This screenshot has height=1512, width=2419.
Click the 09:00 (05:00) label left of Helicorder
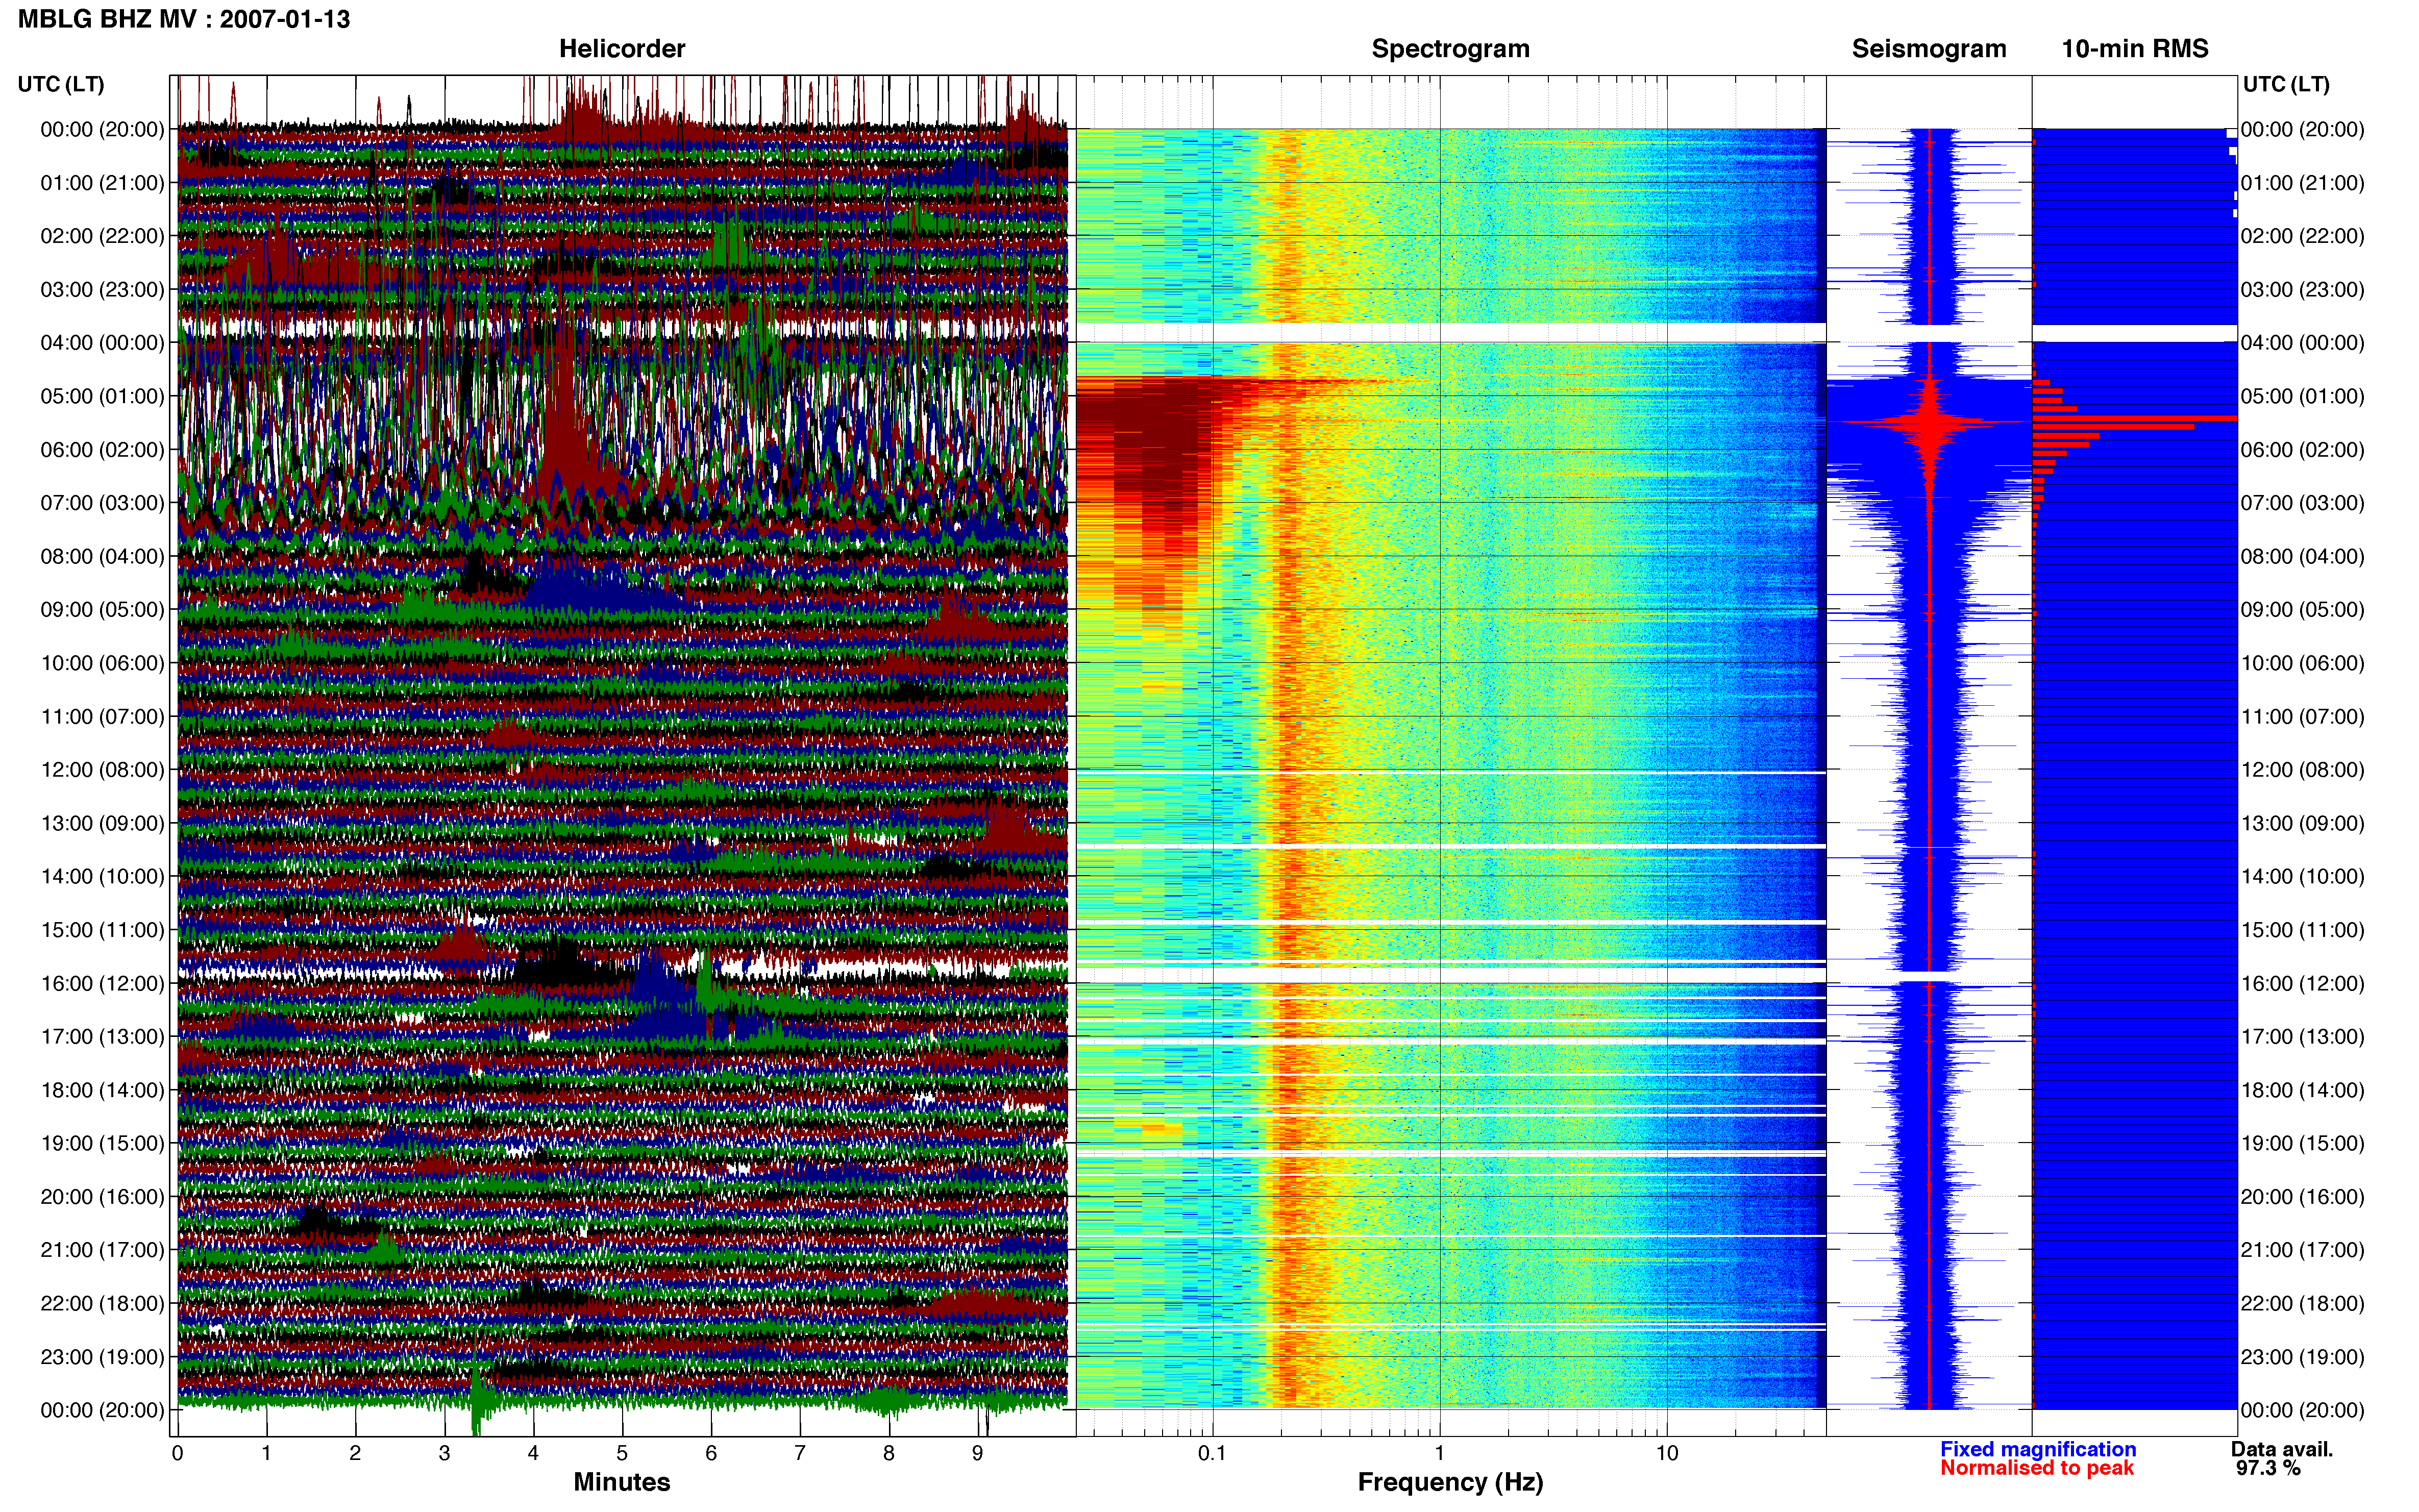point(102,610)
